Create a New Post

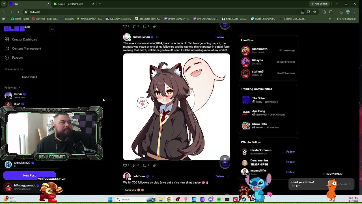click(x=29, y=175)
